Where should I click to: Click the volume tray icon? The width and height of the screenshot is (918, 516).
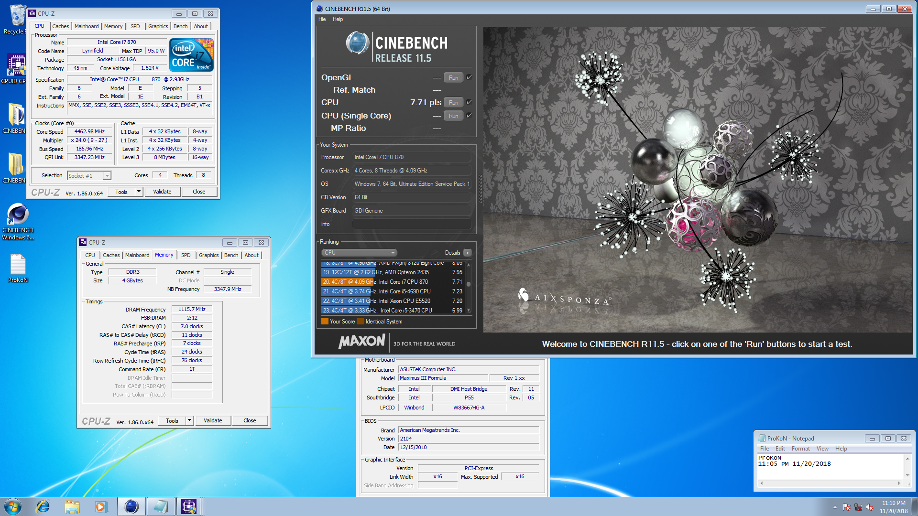[x=870, y=507]
